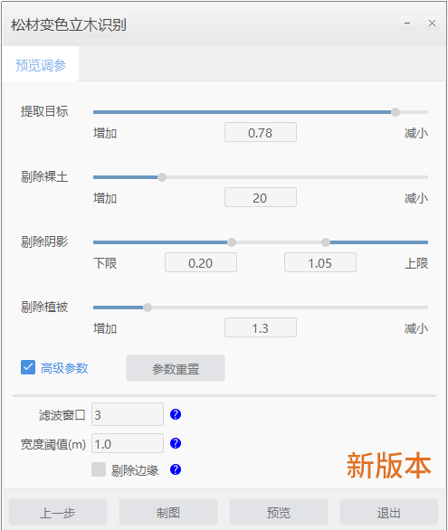Click the 参数重置 button
Screen dimensions: 448x530
[x=176, y=368]
